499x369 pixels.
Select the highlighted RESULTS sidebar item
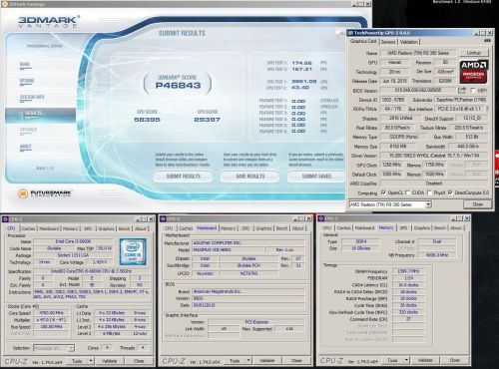tap(40, 115)
